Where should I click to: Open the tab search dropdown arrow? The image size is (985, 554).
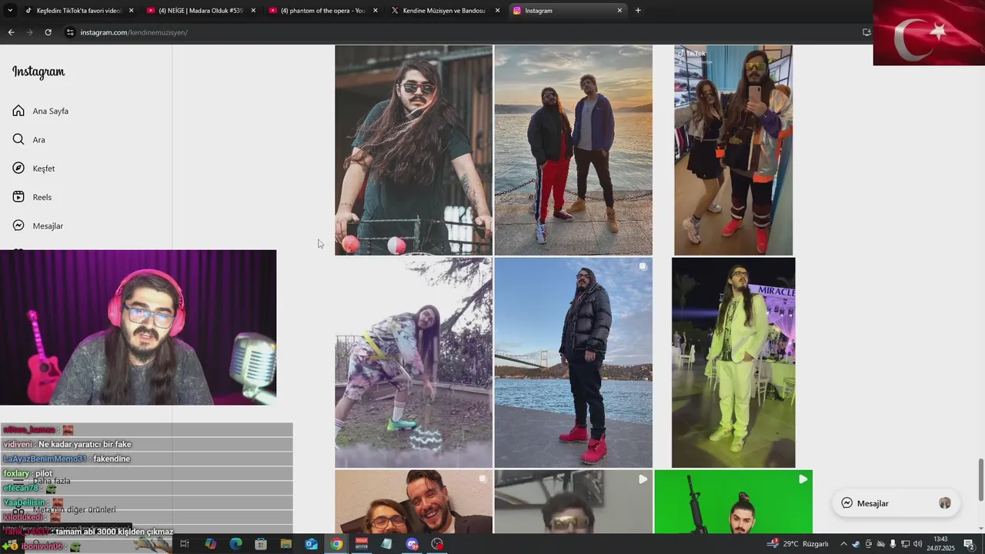pos(10,11)
